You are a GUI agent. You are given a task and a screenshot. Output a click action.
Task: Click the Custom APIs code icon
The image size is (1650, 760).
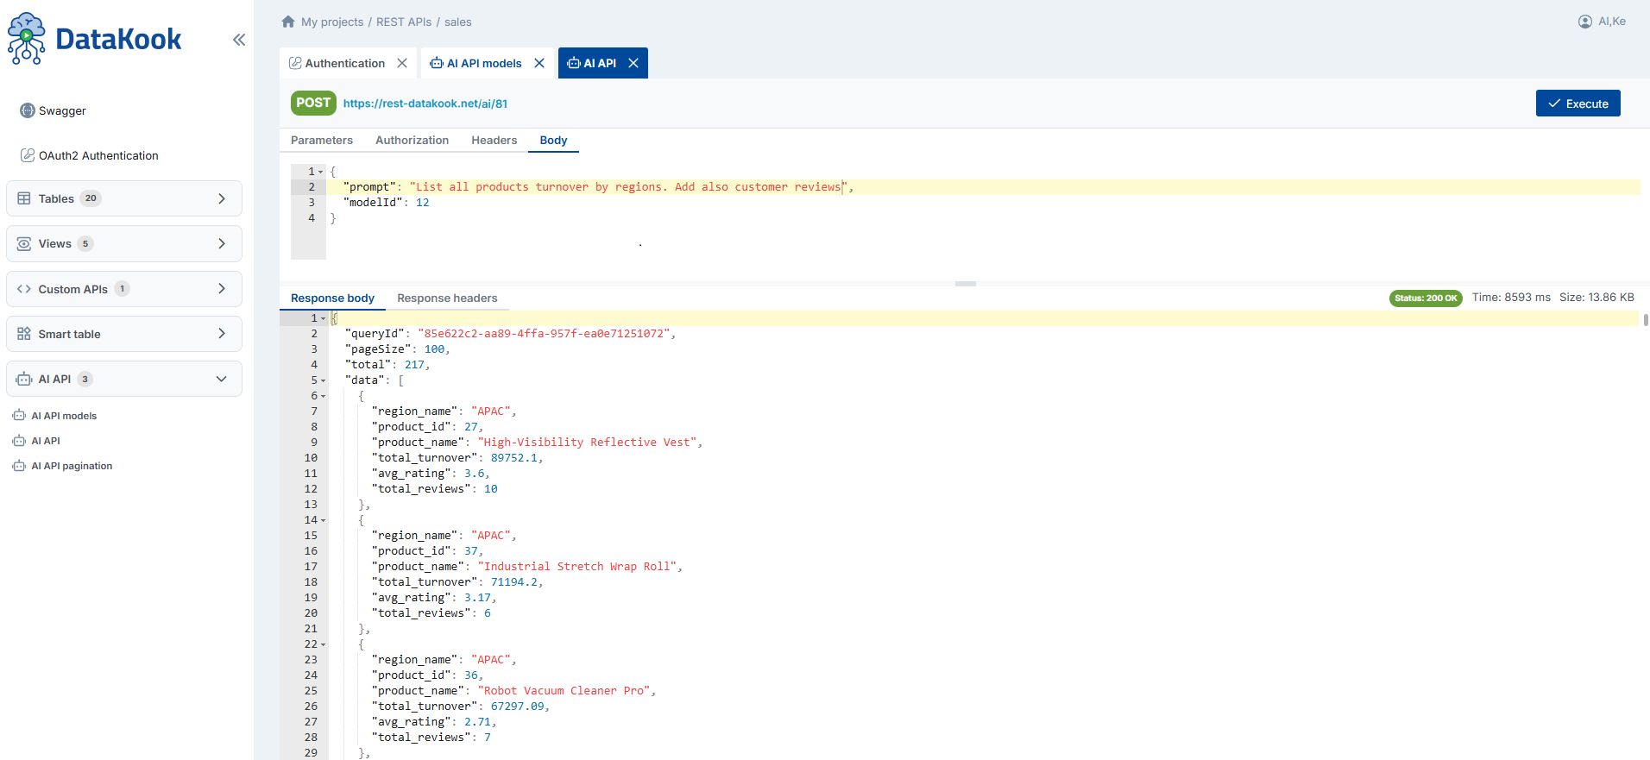[24, 289]
